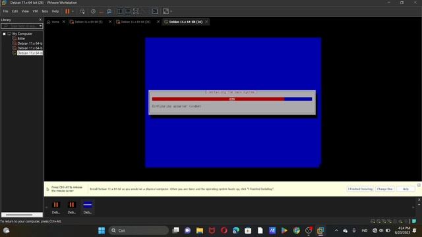
Task: Open the weather widget in the taskbar
Action: (6, 230)
